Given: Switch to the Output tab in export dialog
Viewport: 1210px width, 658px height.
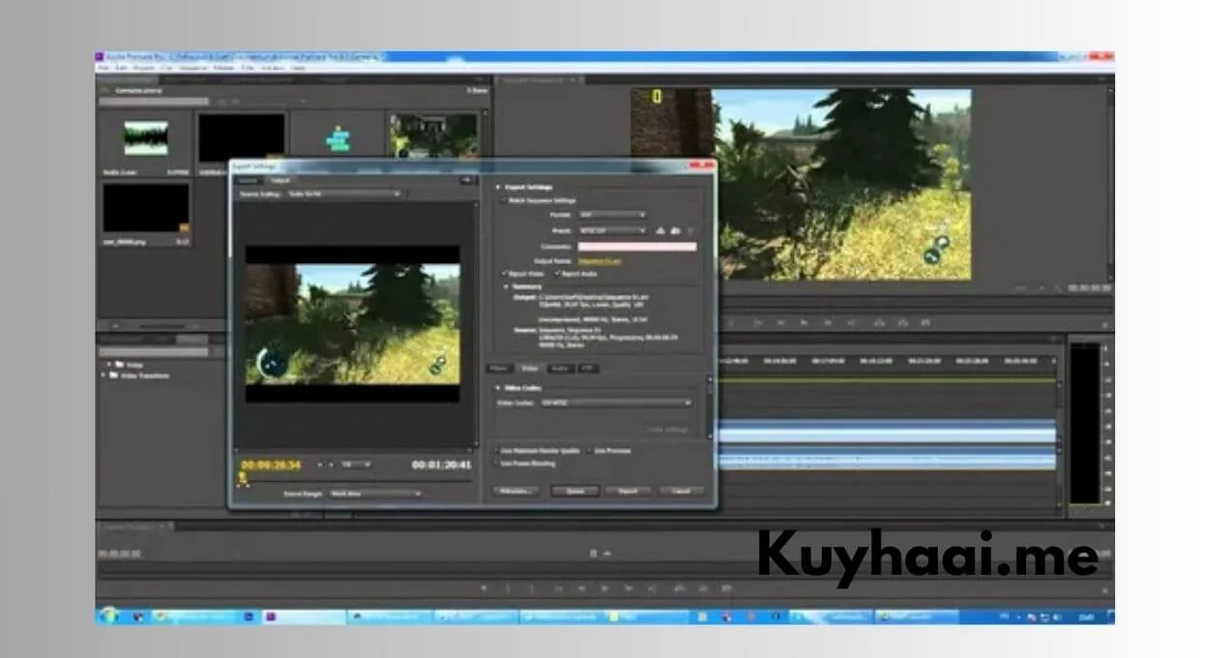Looking at the screenshot, I should point(280,180).
